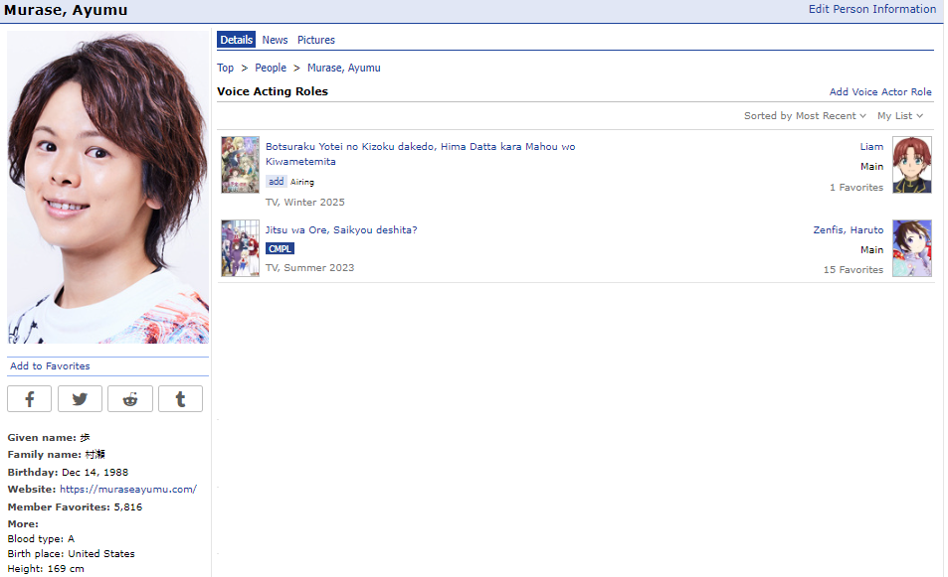Expand the My List dropdown
This screenshot has width=948, height=577.
coord(899,116)
